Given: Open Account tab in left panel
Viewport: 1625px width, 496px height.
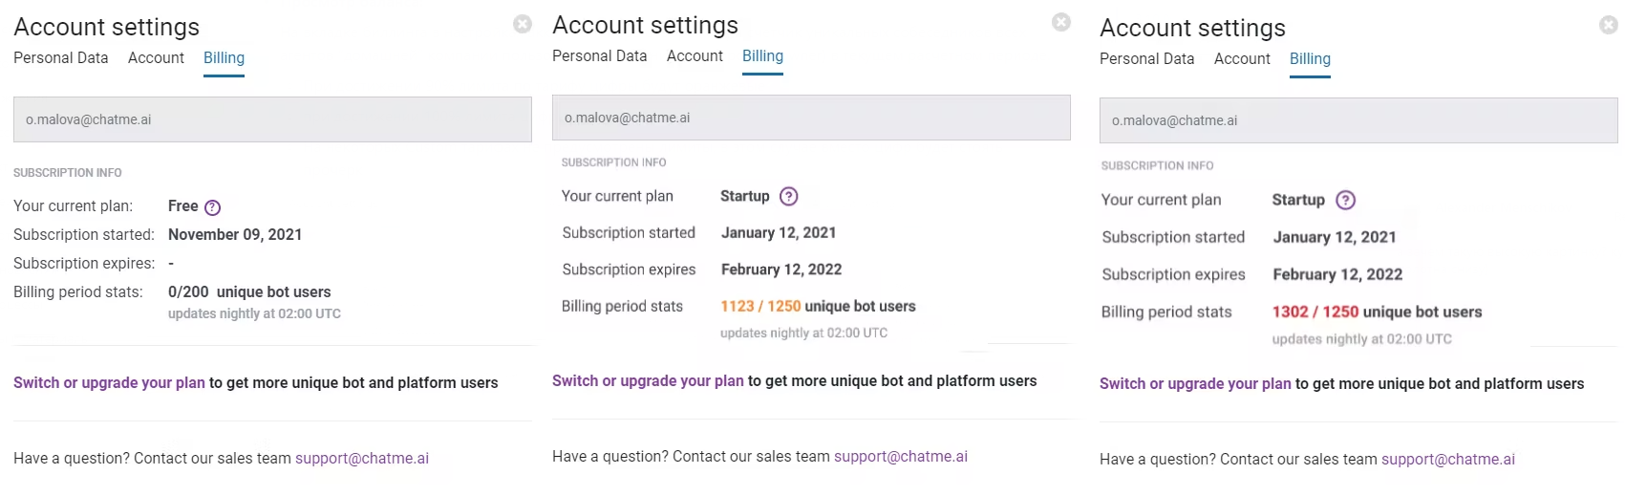Looking at the screenshot, I should (x=156, y=57).
